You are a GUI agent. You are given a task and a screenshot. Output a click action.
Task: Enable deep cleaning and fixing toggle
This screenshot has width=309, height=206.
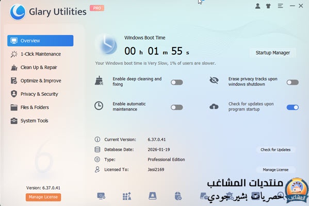pos(177,82)
